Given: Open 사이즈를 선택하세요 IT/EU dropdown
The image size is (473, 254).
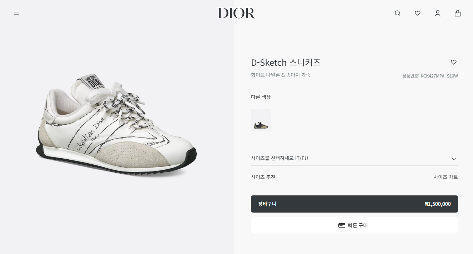Looking at the screenshot, I should click(354, 158).
